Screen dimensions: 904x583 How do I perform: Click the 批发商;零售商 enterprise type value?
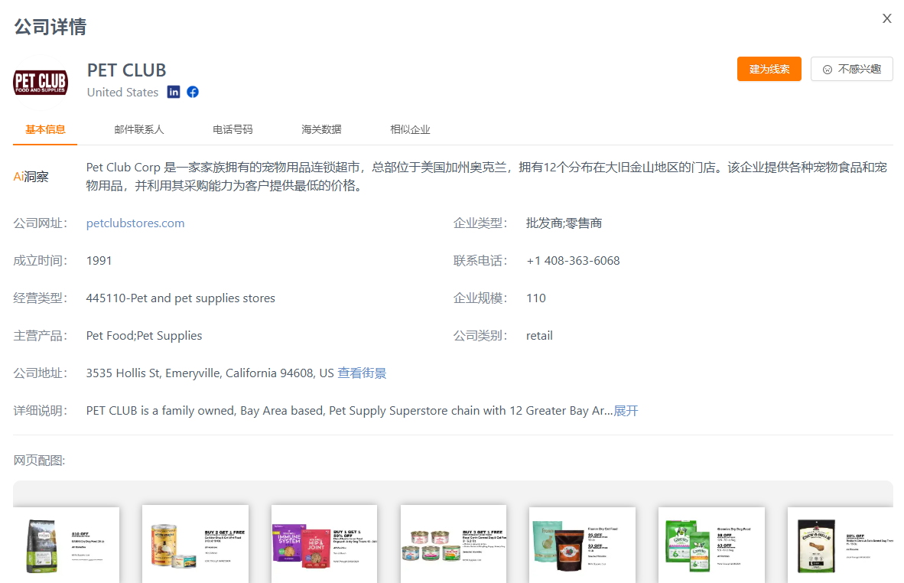point(564,223)
